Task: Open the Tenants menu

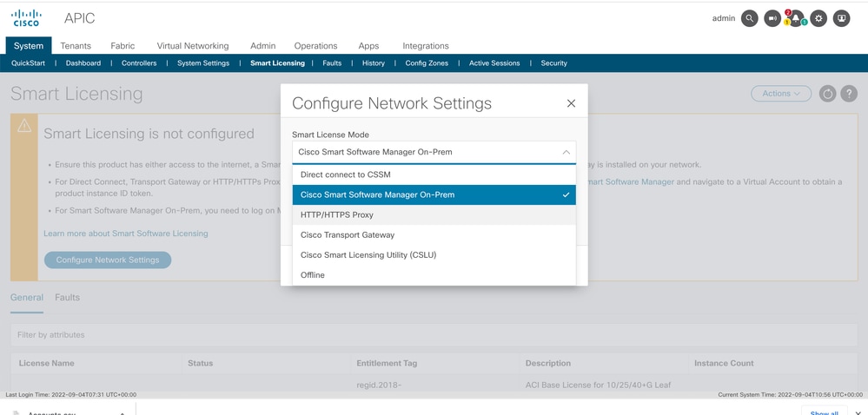Action: [x=76, y=46]
